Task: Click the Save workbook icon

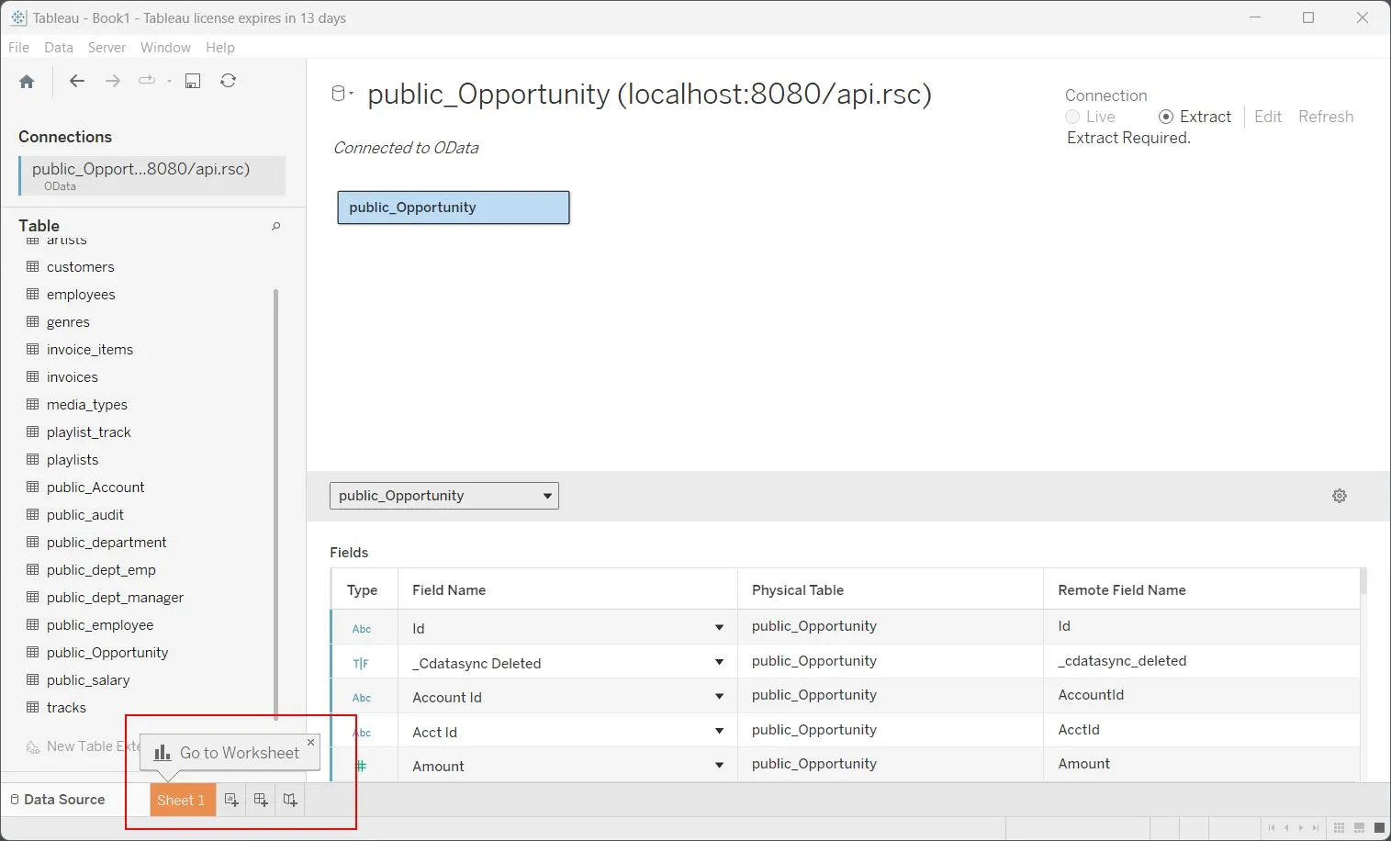Action: point(193,81)
